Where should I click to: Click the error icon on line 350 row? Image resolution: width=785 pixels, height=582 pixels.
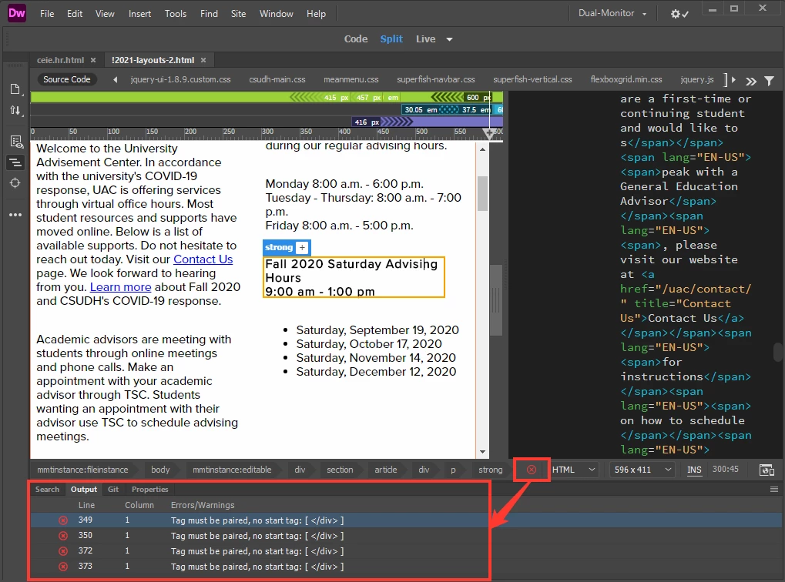(x=63, y=536)
